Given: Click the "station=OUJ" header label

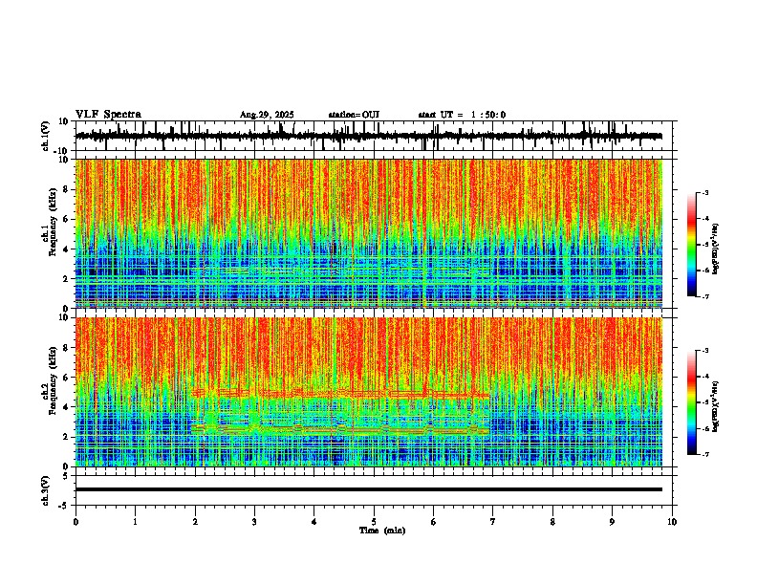Looking at the screenshot, I should point(354,115).
